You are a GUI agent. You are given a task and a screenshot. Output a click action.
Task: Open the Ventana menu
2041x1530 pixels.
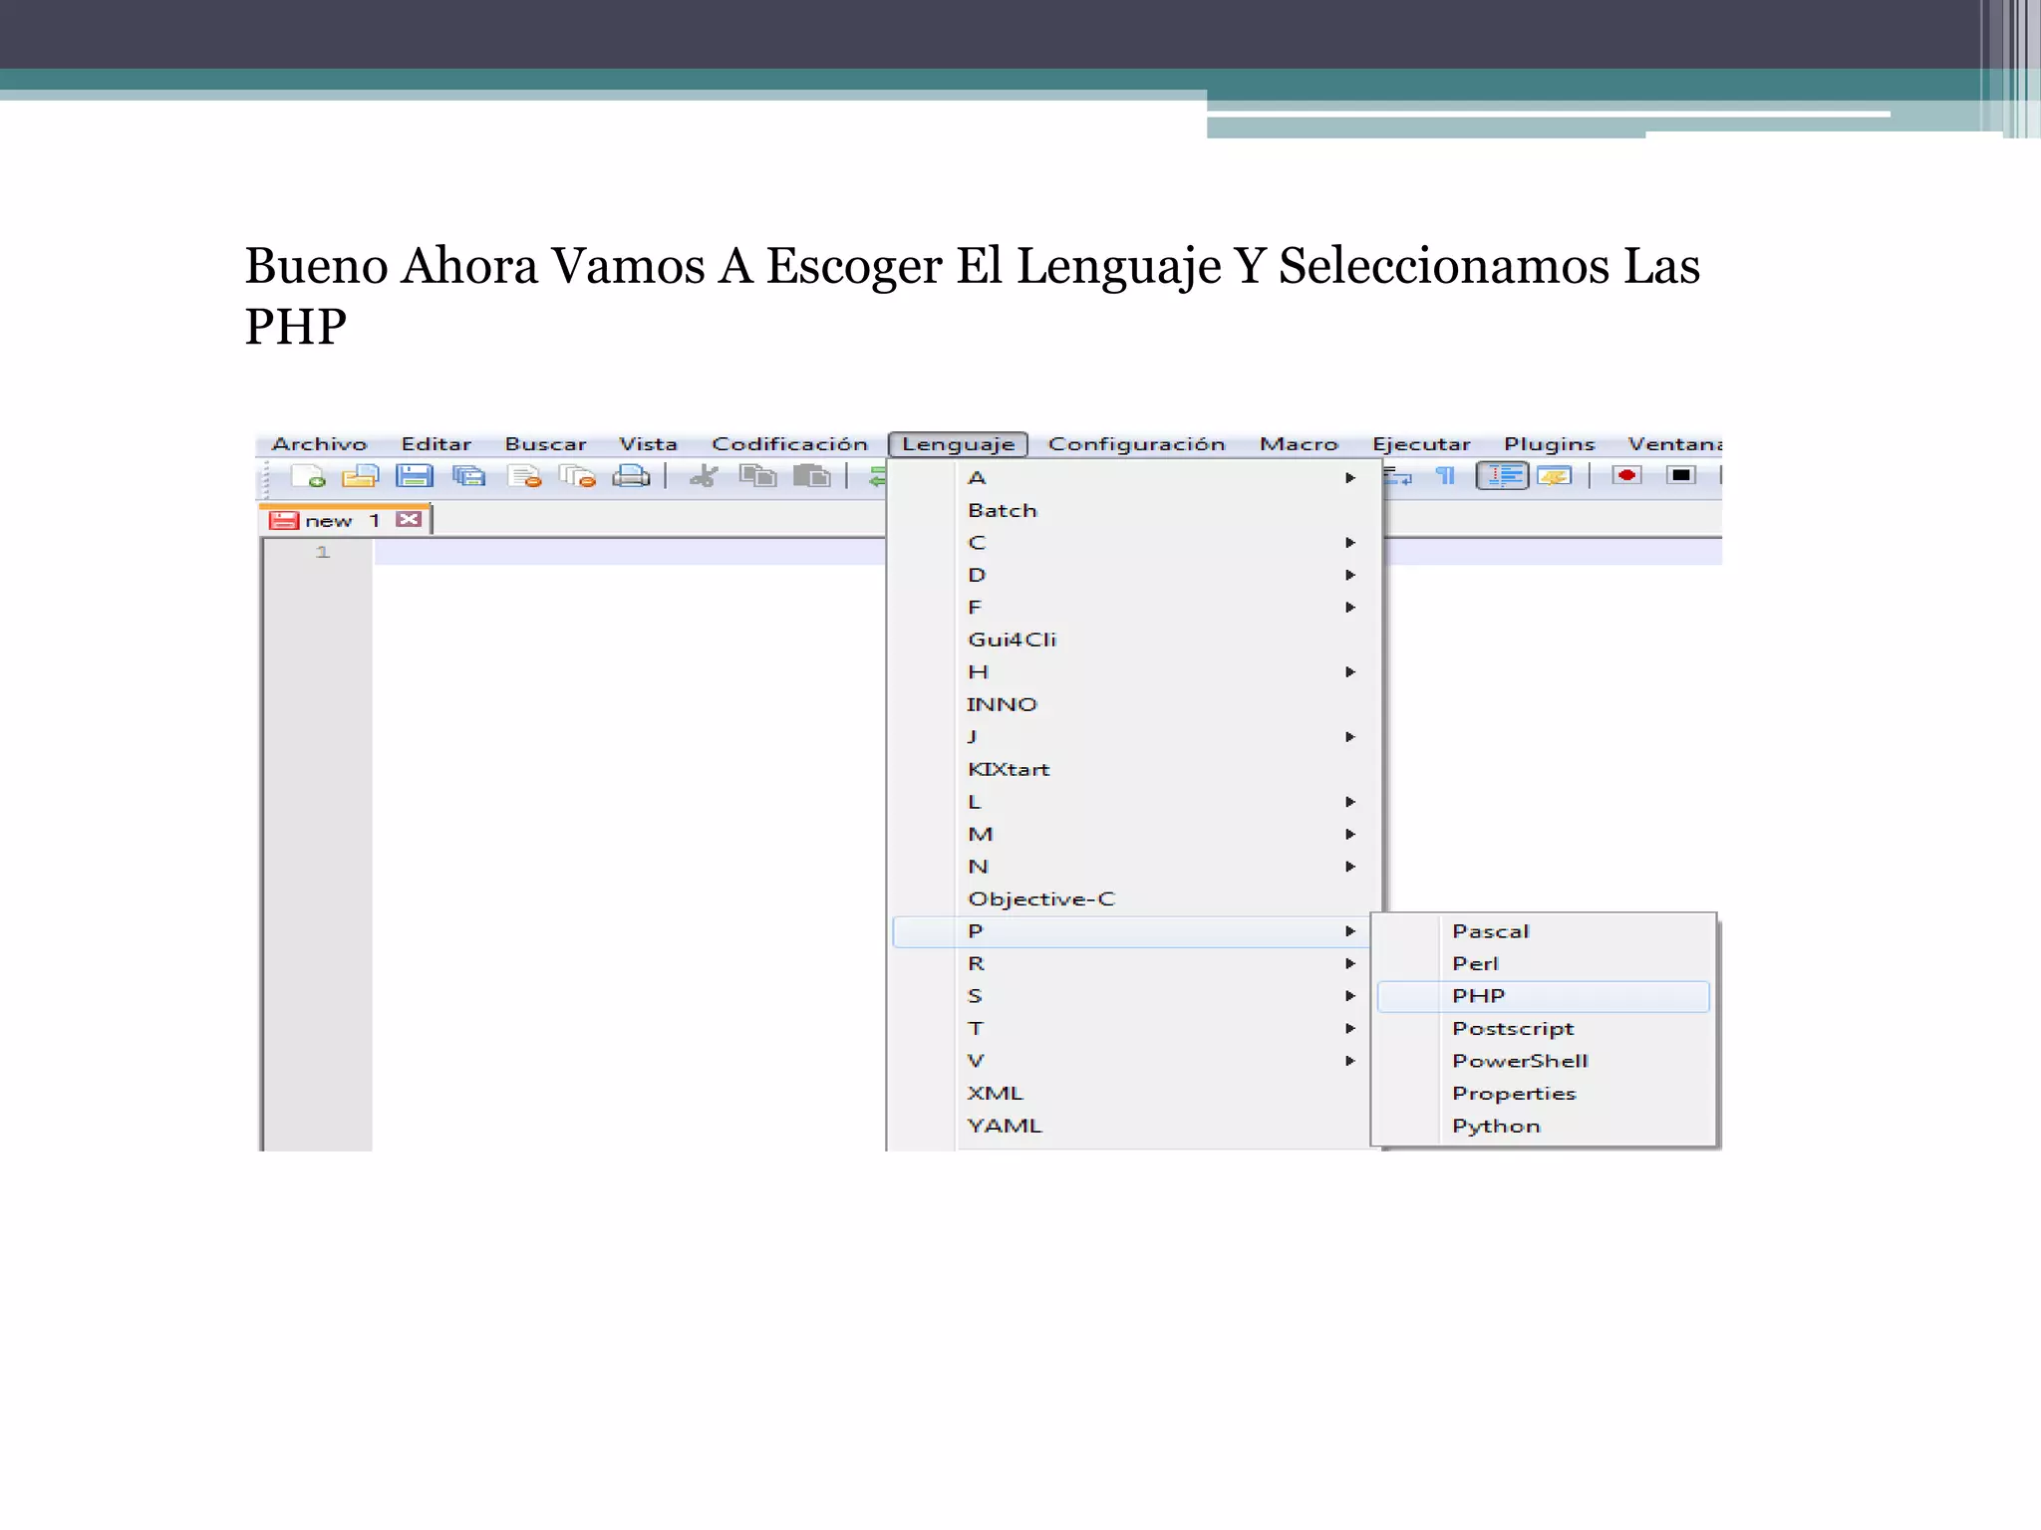[1674, 444]
